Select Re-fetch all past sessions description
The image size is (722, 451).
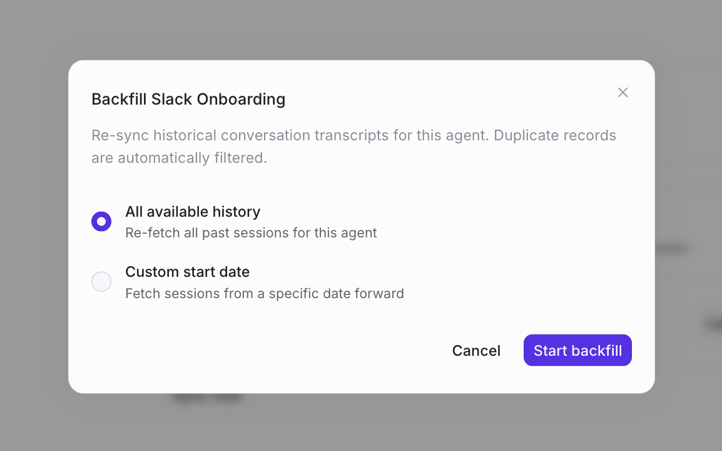click(x=252, y=232)
